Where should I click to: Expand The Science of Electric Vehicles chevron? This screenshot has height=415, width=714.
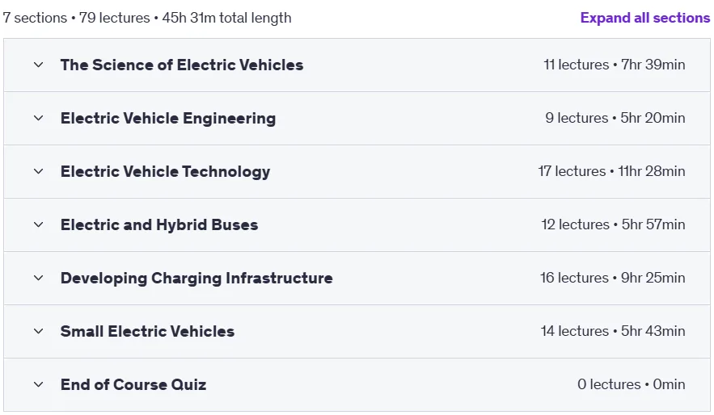coord(38,65)
